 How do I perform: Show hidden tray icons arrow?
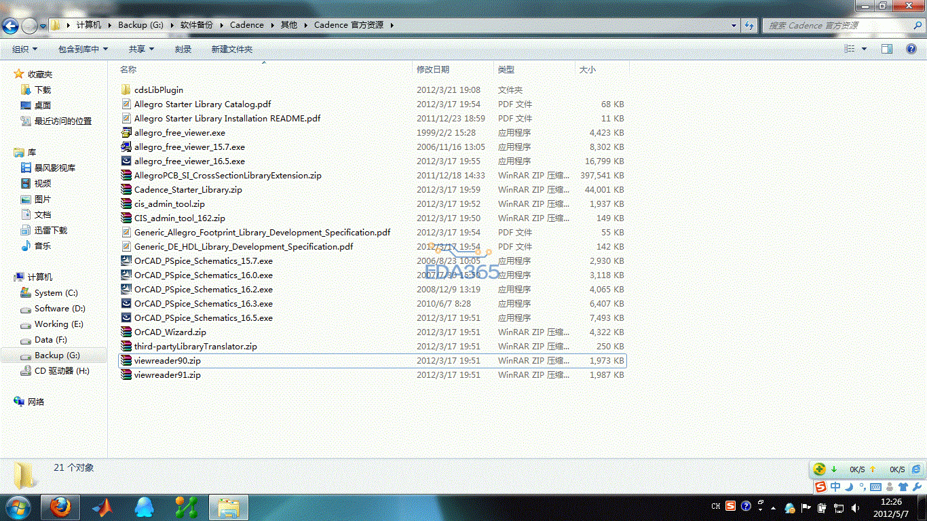(774, 507)
